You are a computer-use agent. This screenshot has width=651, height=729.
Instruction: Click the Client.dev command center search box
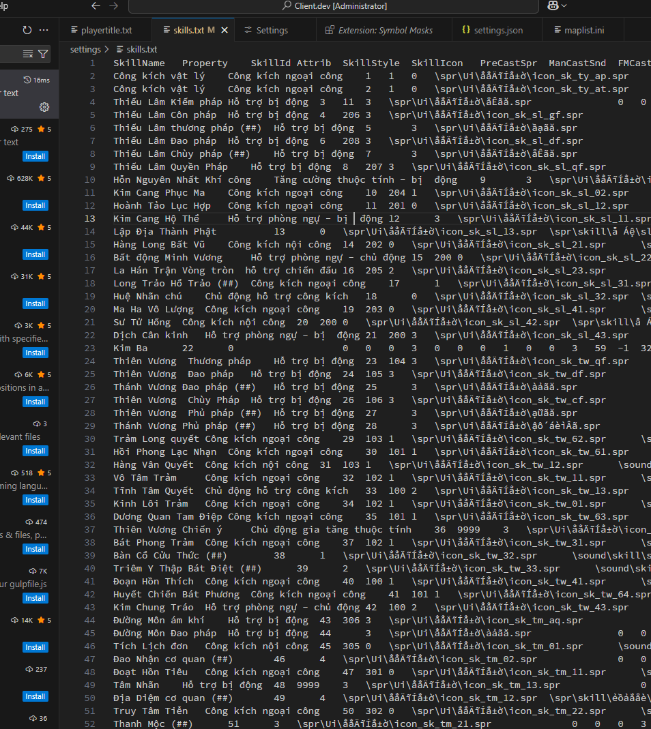(x=334, y=6)
